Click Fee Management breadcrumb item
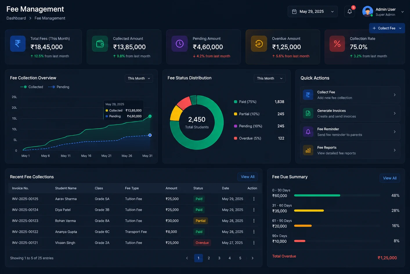This screenshot has height=274, width=410. 50,18
